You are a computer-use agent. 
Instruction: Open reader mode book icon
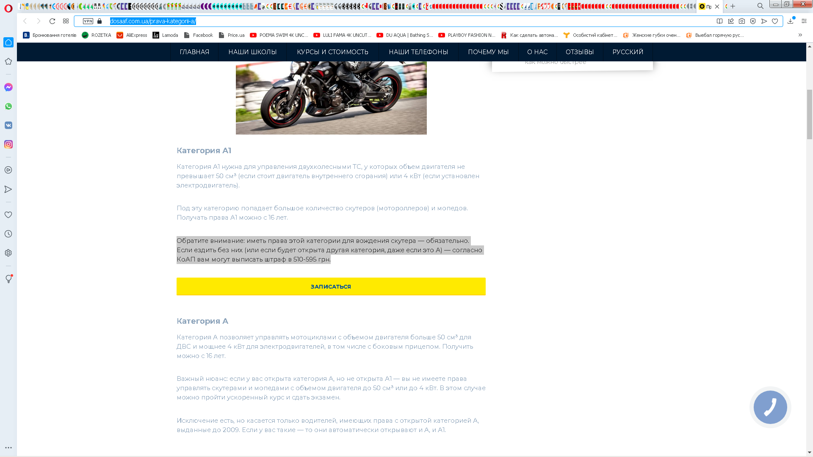(x=719, y=21)
